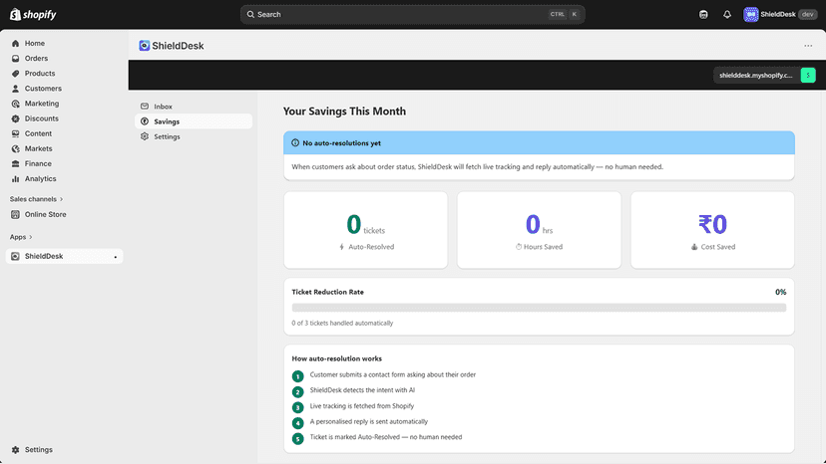
Task: Expand the Sales channels section
Action: click(x=36, y=199)
